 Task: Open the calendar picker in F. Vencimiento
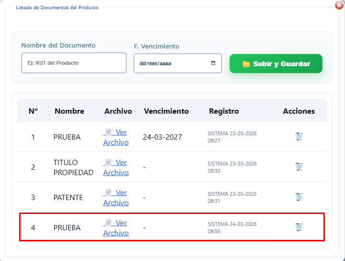pos(213,63)
